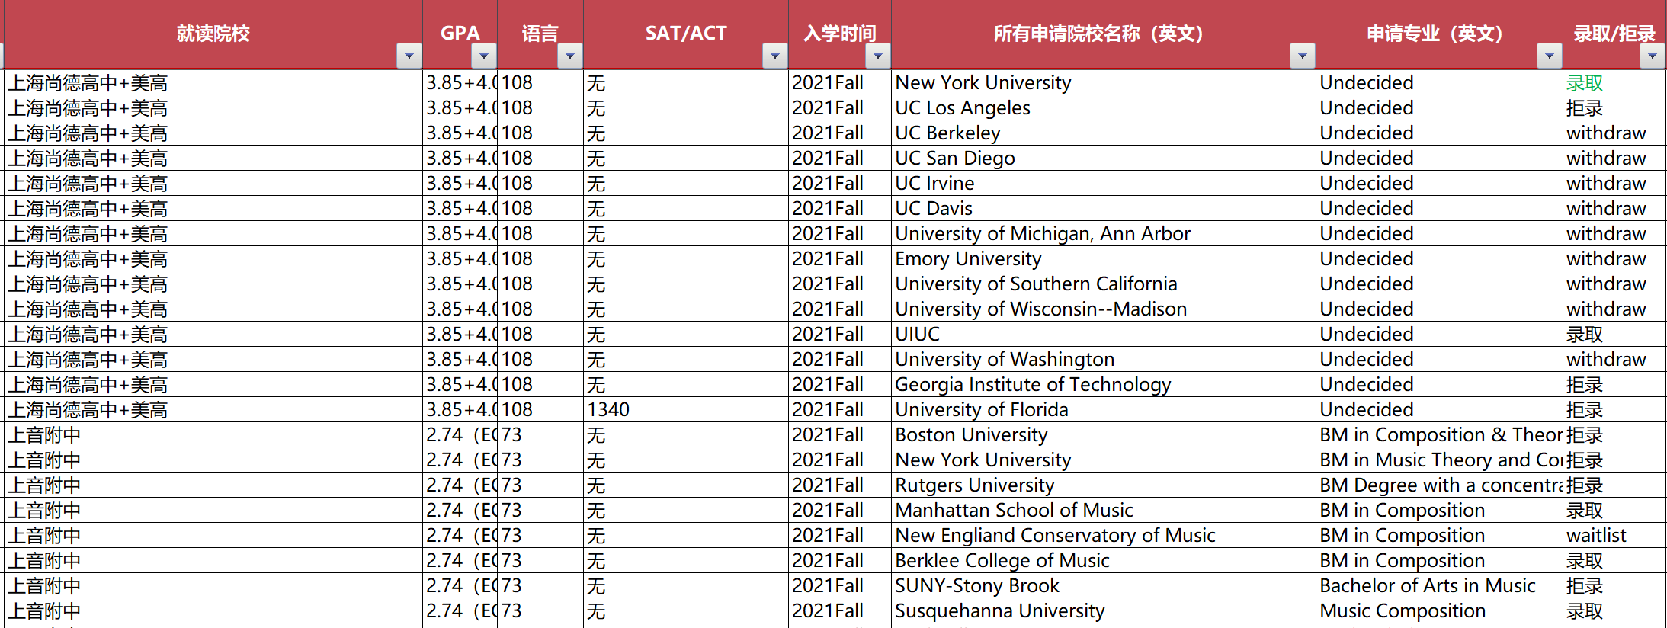Select the Emory University cell
The width and height of the screenshot is (1667, 628).
click(x=1104, y=259)
